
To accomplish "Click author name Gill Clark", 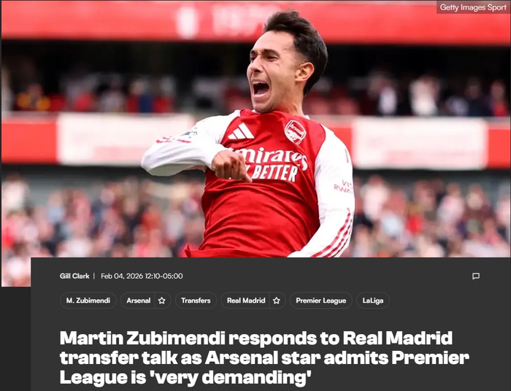I will (74, 276).
